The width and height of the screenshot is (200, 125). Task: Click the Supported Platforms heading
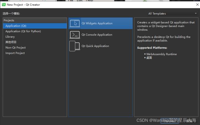tap(152, 48)
